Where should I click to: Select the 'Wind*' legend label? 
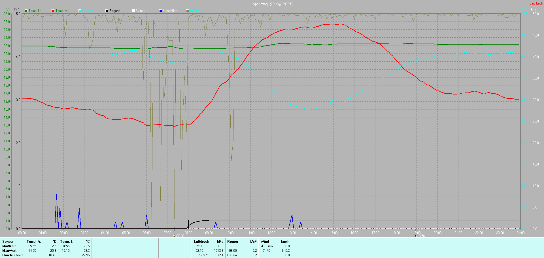(x=140, y=11)
